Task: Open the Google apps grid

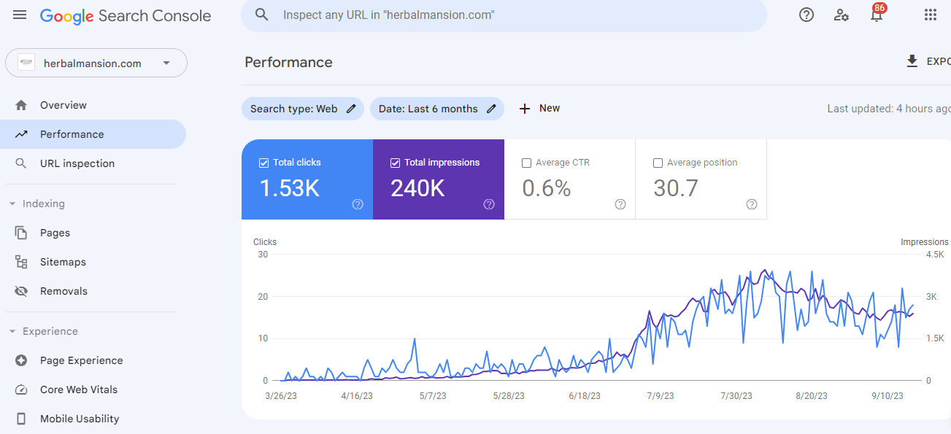Action: click(x=931, y=15)
